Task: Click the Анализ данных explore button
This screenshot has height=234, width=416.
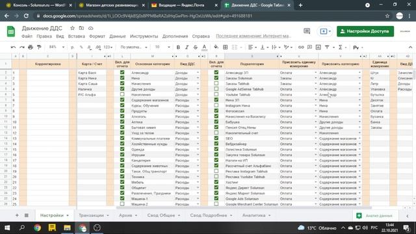Action: pyautogui.click(x=375, y=215)
